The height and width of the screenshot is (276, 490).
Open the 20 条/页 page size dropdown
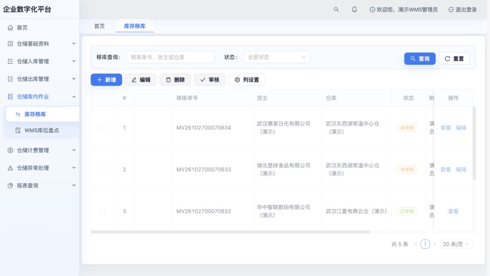coord(456,244)
